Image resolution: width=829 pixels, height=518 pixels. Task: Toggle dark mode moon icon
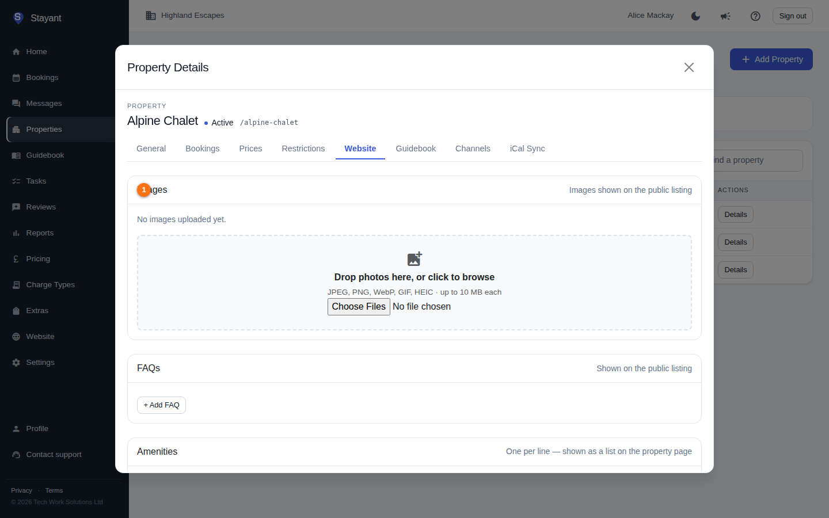tap(695, 16)
